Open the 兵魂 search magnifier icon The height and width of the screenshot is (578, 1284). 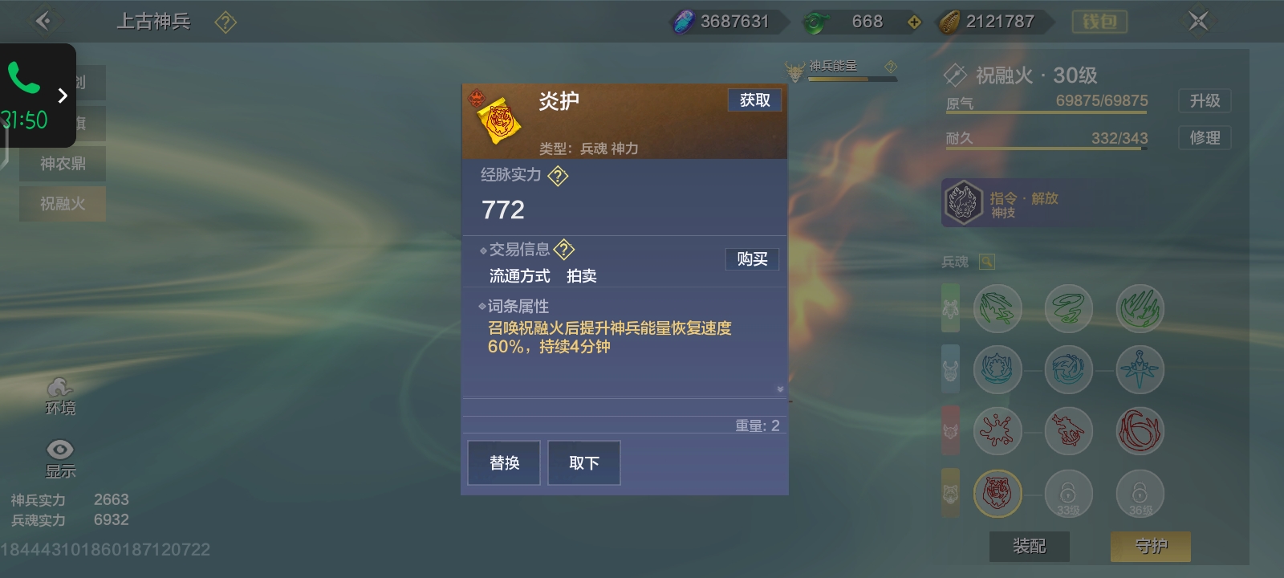(987, 262)
